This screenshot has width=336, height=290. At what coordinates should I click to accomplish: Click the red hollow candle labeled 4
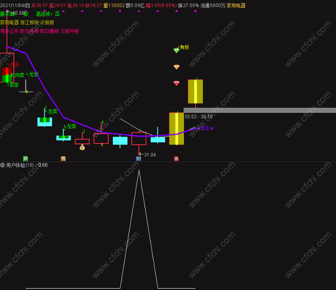click(x=101, y=139)
